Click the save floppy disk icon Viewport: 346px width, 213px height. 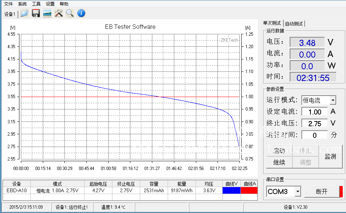[x=36, y=13]
